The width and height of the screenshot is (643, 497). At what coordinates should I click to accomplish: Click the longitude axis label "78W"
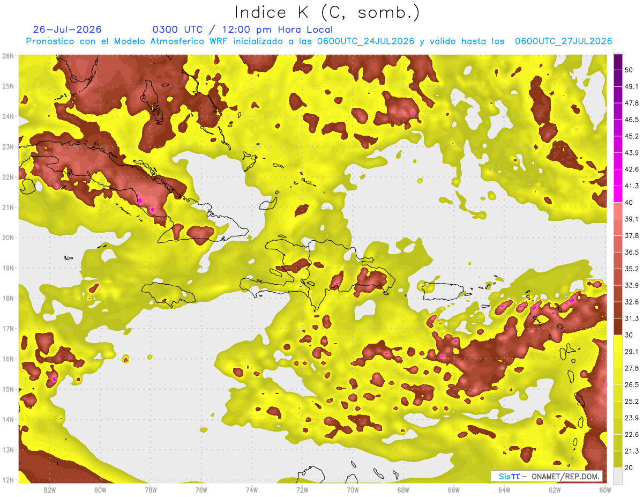pos(151,489)
